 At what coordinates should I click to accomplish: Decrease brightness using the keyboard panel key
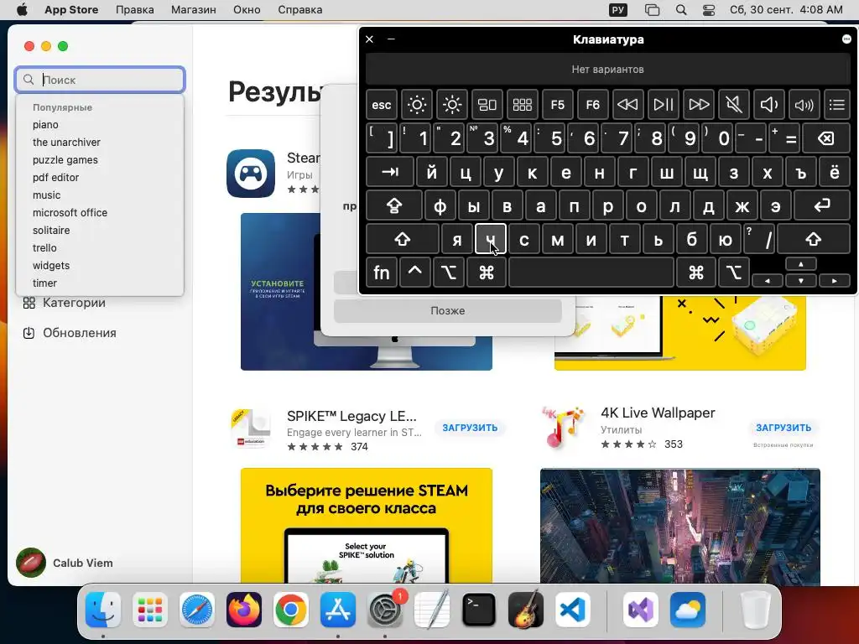[x=416, y=105]
